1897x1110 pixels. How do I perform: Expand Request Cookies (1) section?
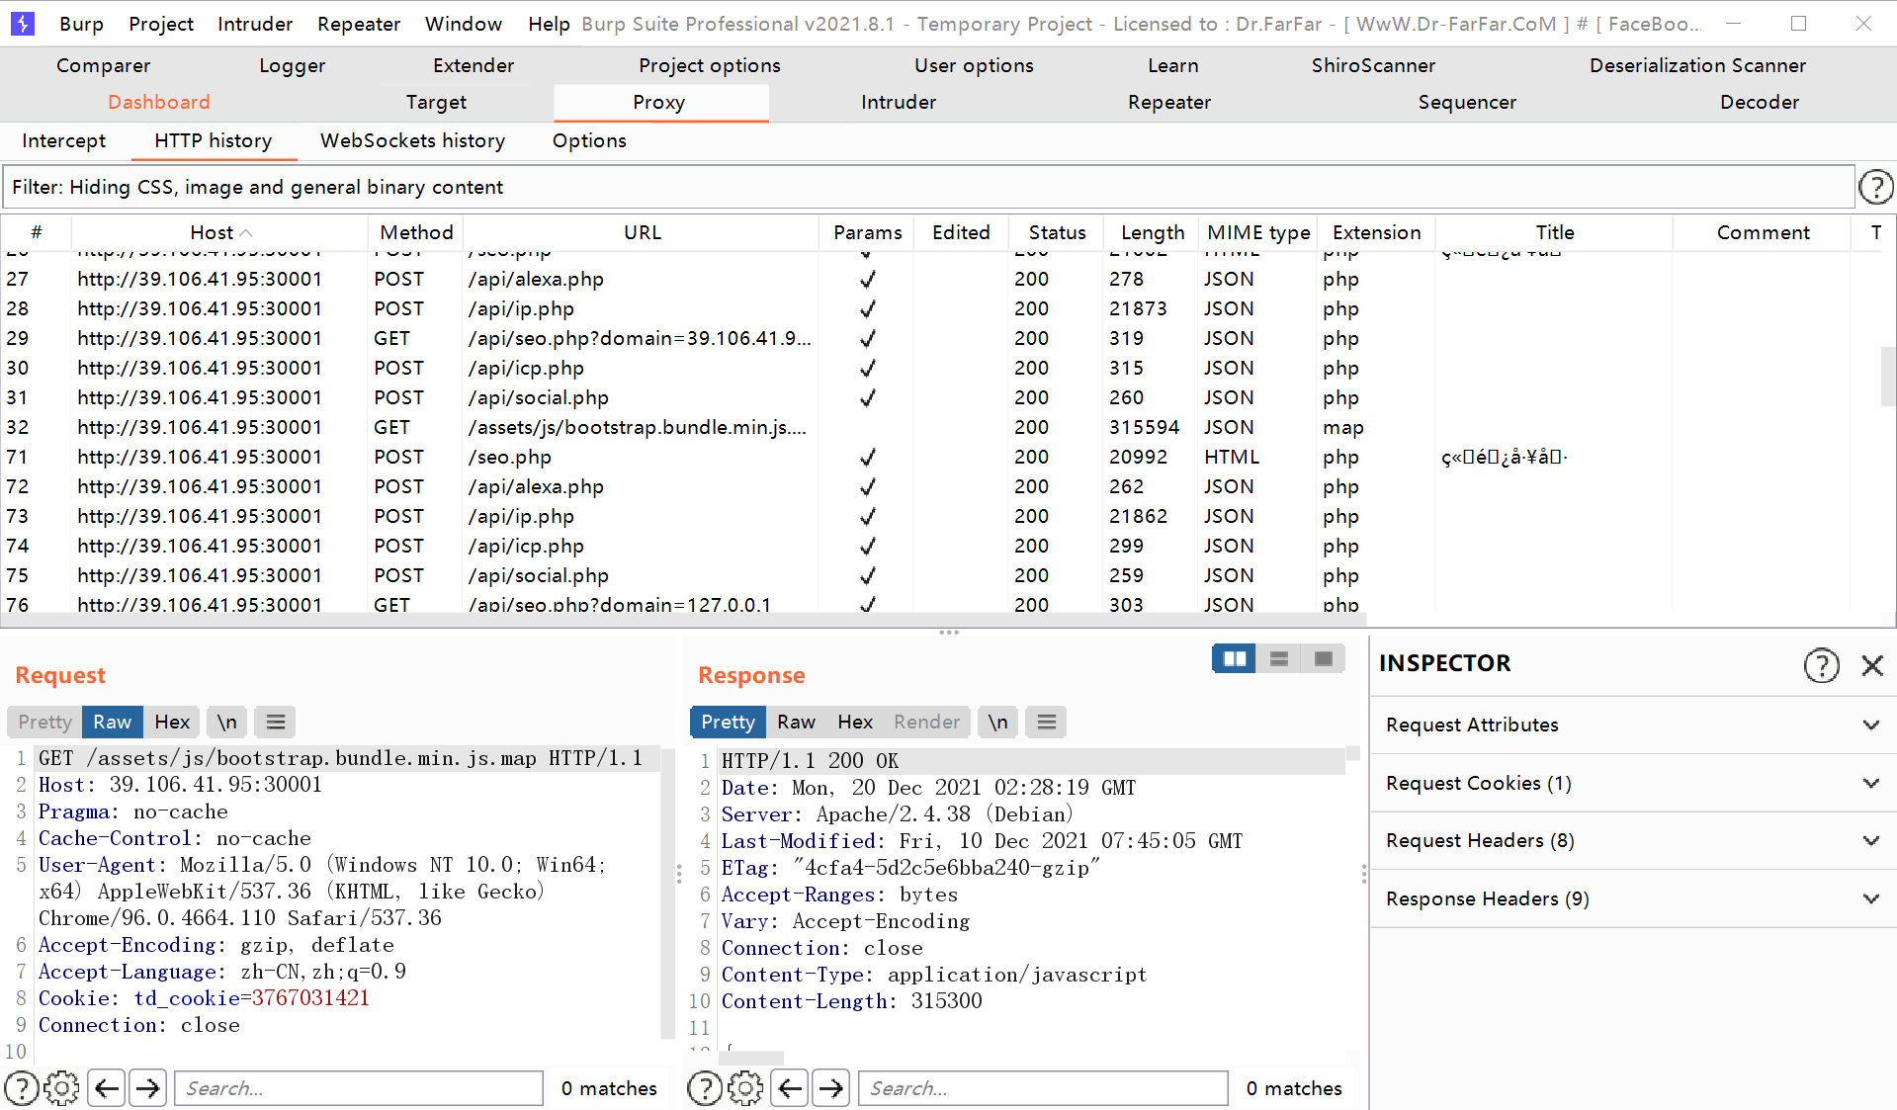[1633, 783]
